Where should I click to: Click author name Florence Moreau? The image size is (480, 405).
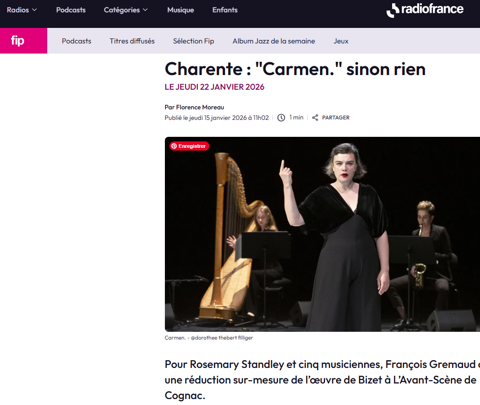pos(200,108)
